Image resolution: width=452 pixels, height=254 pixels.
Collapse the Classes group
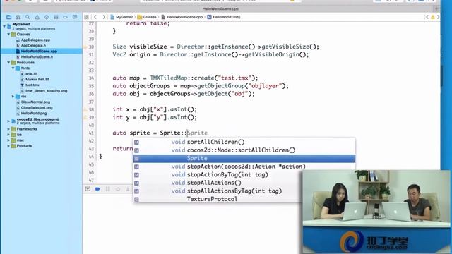click(8, 35)
